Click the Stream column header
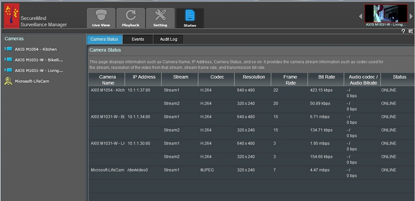 click(x=180, y=80)
